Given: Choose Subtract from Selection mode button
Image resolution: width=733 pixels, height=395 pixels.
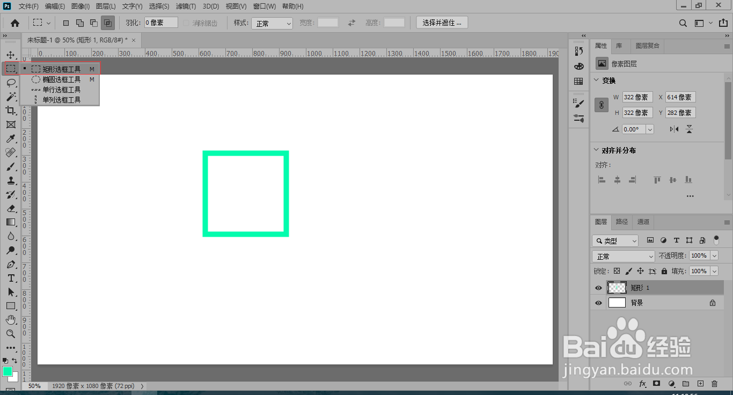Looking at the screenshot, I should (x=94, y=23).
